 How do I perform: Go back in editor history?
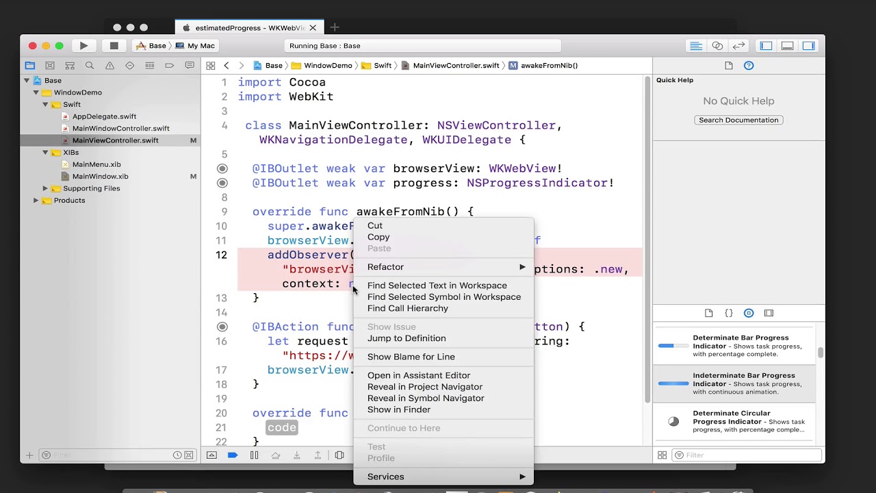(x=227, y=66)
